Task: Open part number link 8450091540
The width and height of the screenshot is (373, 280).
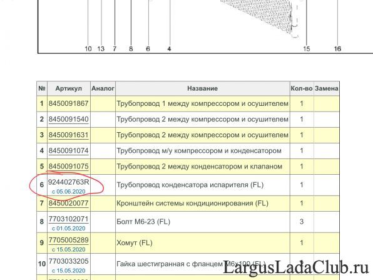Action: point(68,119)
